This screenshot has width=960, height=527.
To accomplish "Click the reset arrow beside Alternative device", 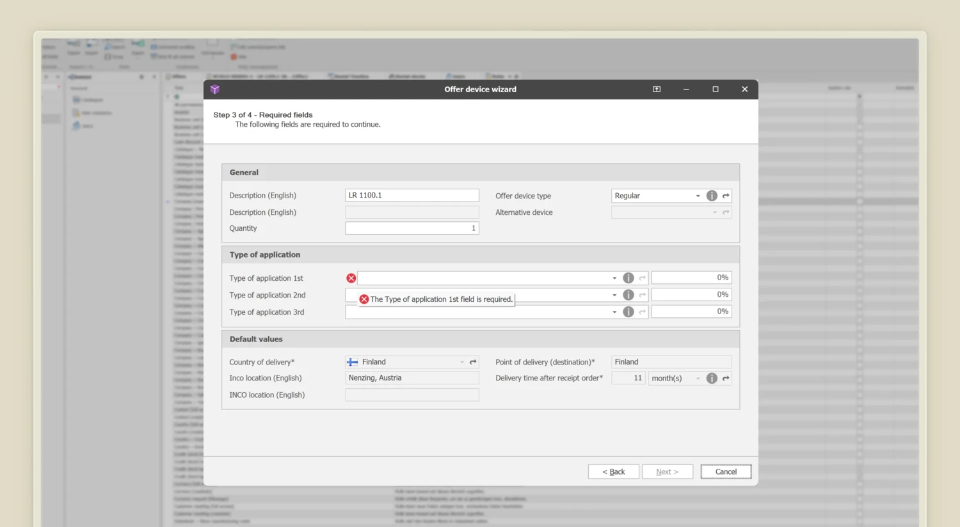I will [726, 212].
